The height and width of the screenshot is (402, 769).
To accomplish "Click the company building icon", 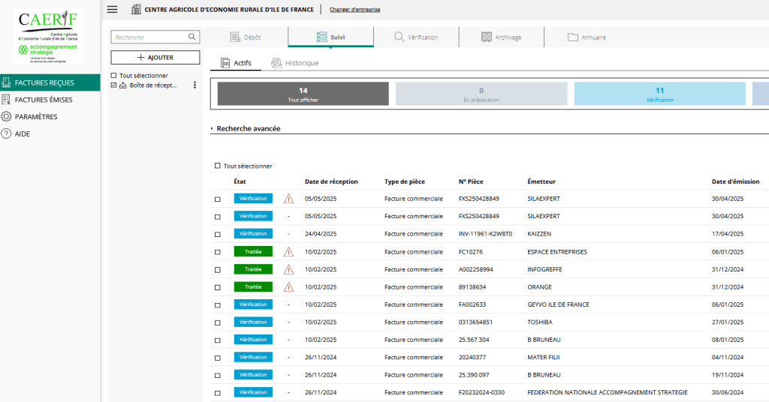I will [137, 9].
